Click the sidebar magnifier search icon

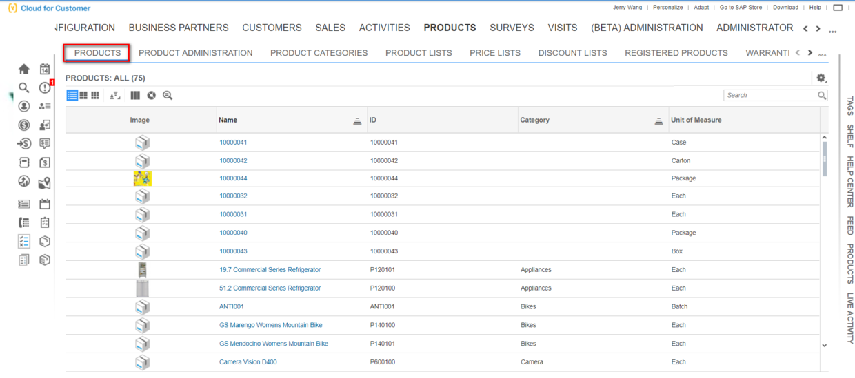pyautogui.click(x=24, y=87)
